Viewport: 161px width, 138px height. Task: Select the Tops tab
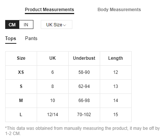coord(11,39)
